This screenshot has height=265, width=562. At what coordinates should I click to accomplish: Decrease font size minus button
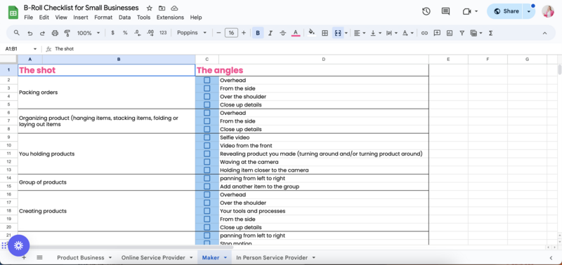coord(218,33)
